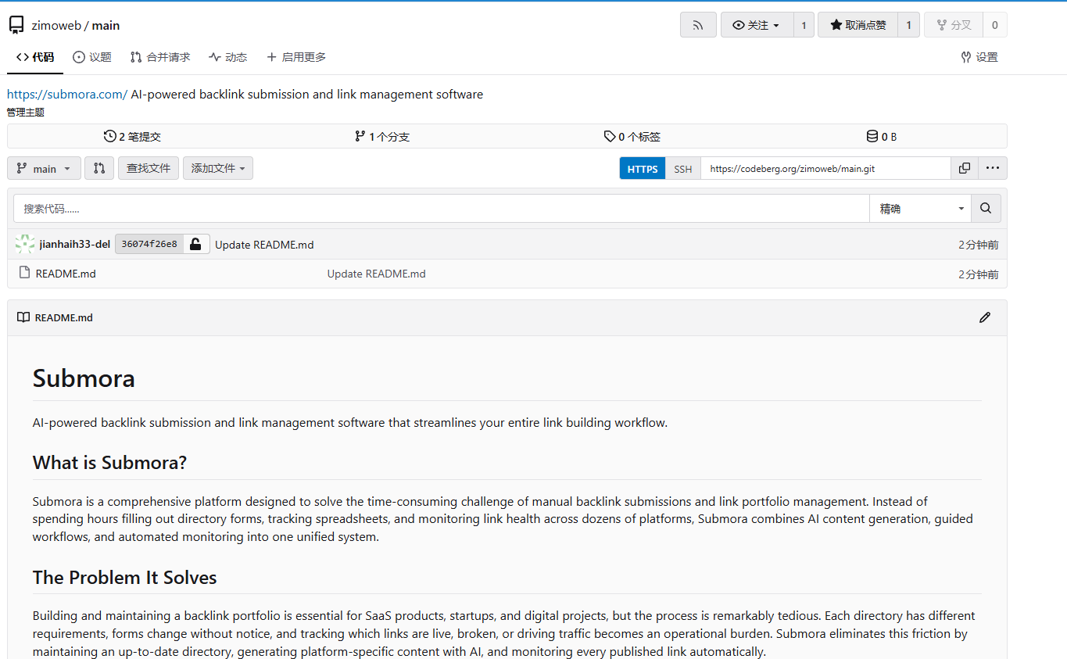This screenshot has width=1067, height=659.
Task: Click the README.md row commit message
Action: coord(376,274)
